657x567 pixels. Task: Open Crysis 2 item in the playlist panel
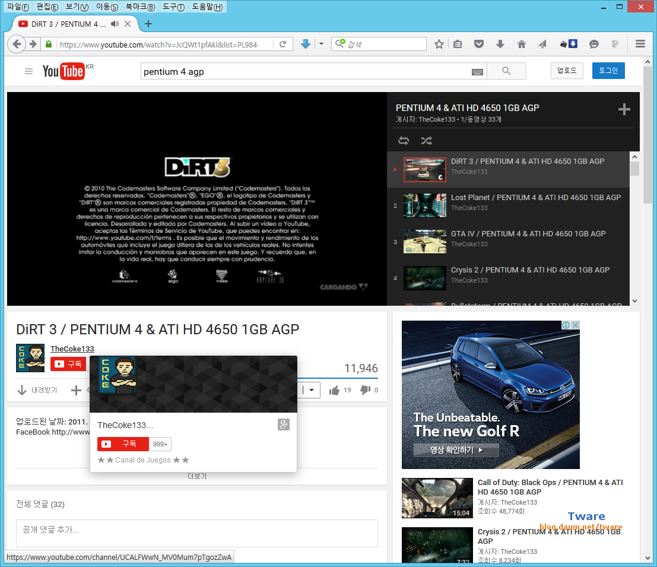508,278
